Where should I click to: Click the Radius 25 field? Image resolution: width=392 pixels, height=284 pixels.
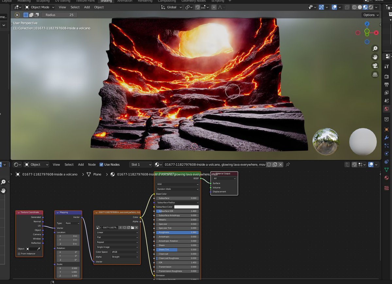60,15
